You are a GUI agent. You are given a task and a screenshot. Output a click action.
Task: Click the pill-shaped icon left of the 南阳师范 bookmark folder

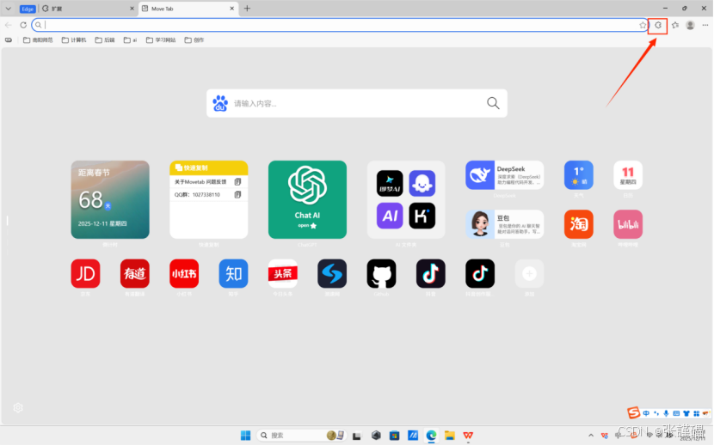click(9, 40)
